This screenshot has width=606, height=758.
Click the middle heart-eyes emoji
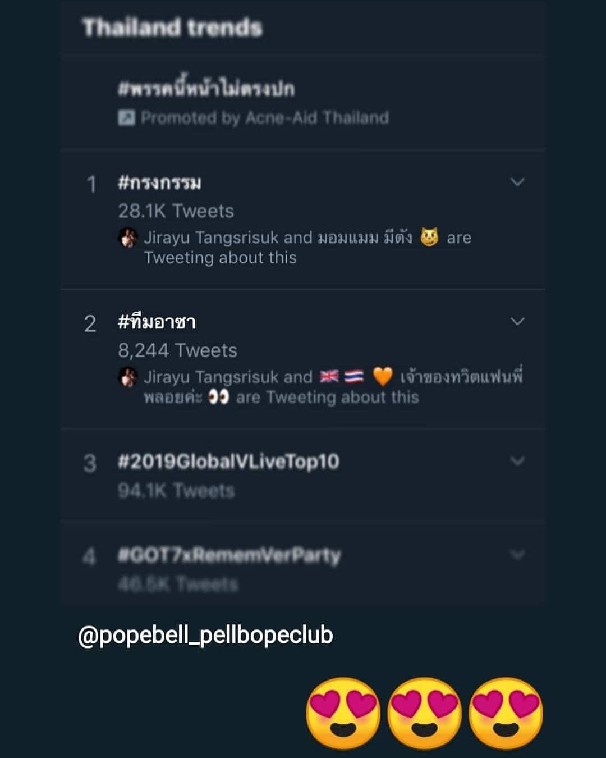(x=424, y=713)
